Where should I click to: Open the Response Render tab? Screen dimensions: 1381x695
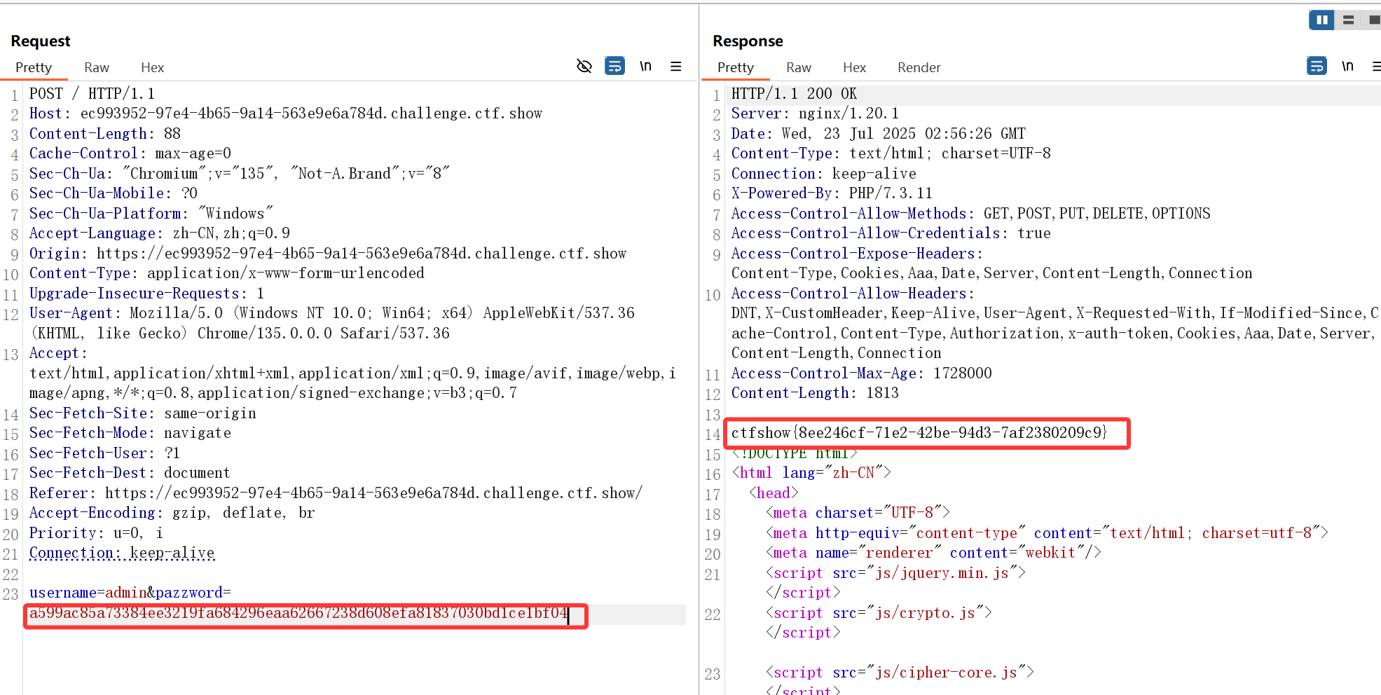(x=919, y=67)
